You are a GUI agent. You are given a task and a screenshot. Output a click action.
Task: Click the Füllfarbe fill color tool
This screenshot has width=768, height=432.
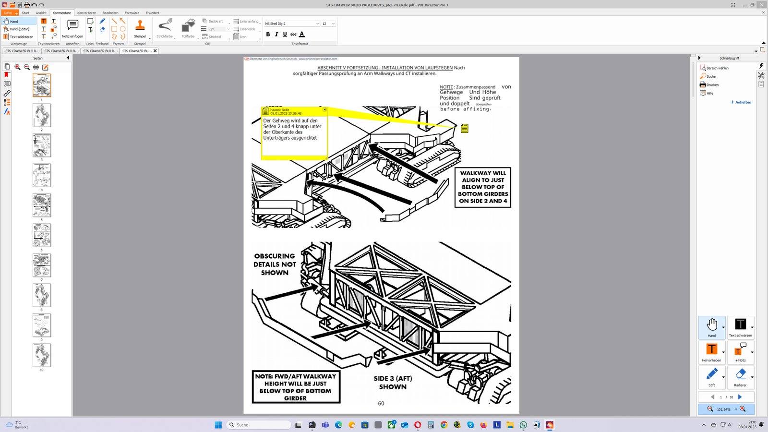188,29
